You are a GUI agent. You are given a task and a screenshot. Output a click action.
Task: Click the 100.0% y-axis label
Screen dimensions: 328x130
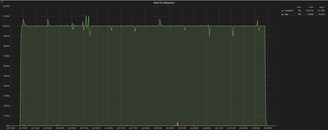point(6,26)
